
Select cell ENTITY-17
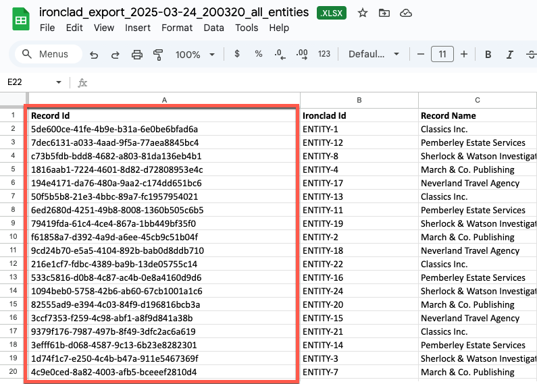click(359, 183)
